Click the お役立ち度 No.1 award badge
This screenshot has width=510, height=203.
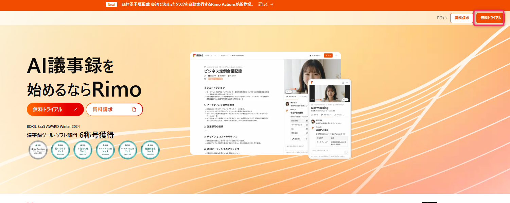(83, 150)
